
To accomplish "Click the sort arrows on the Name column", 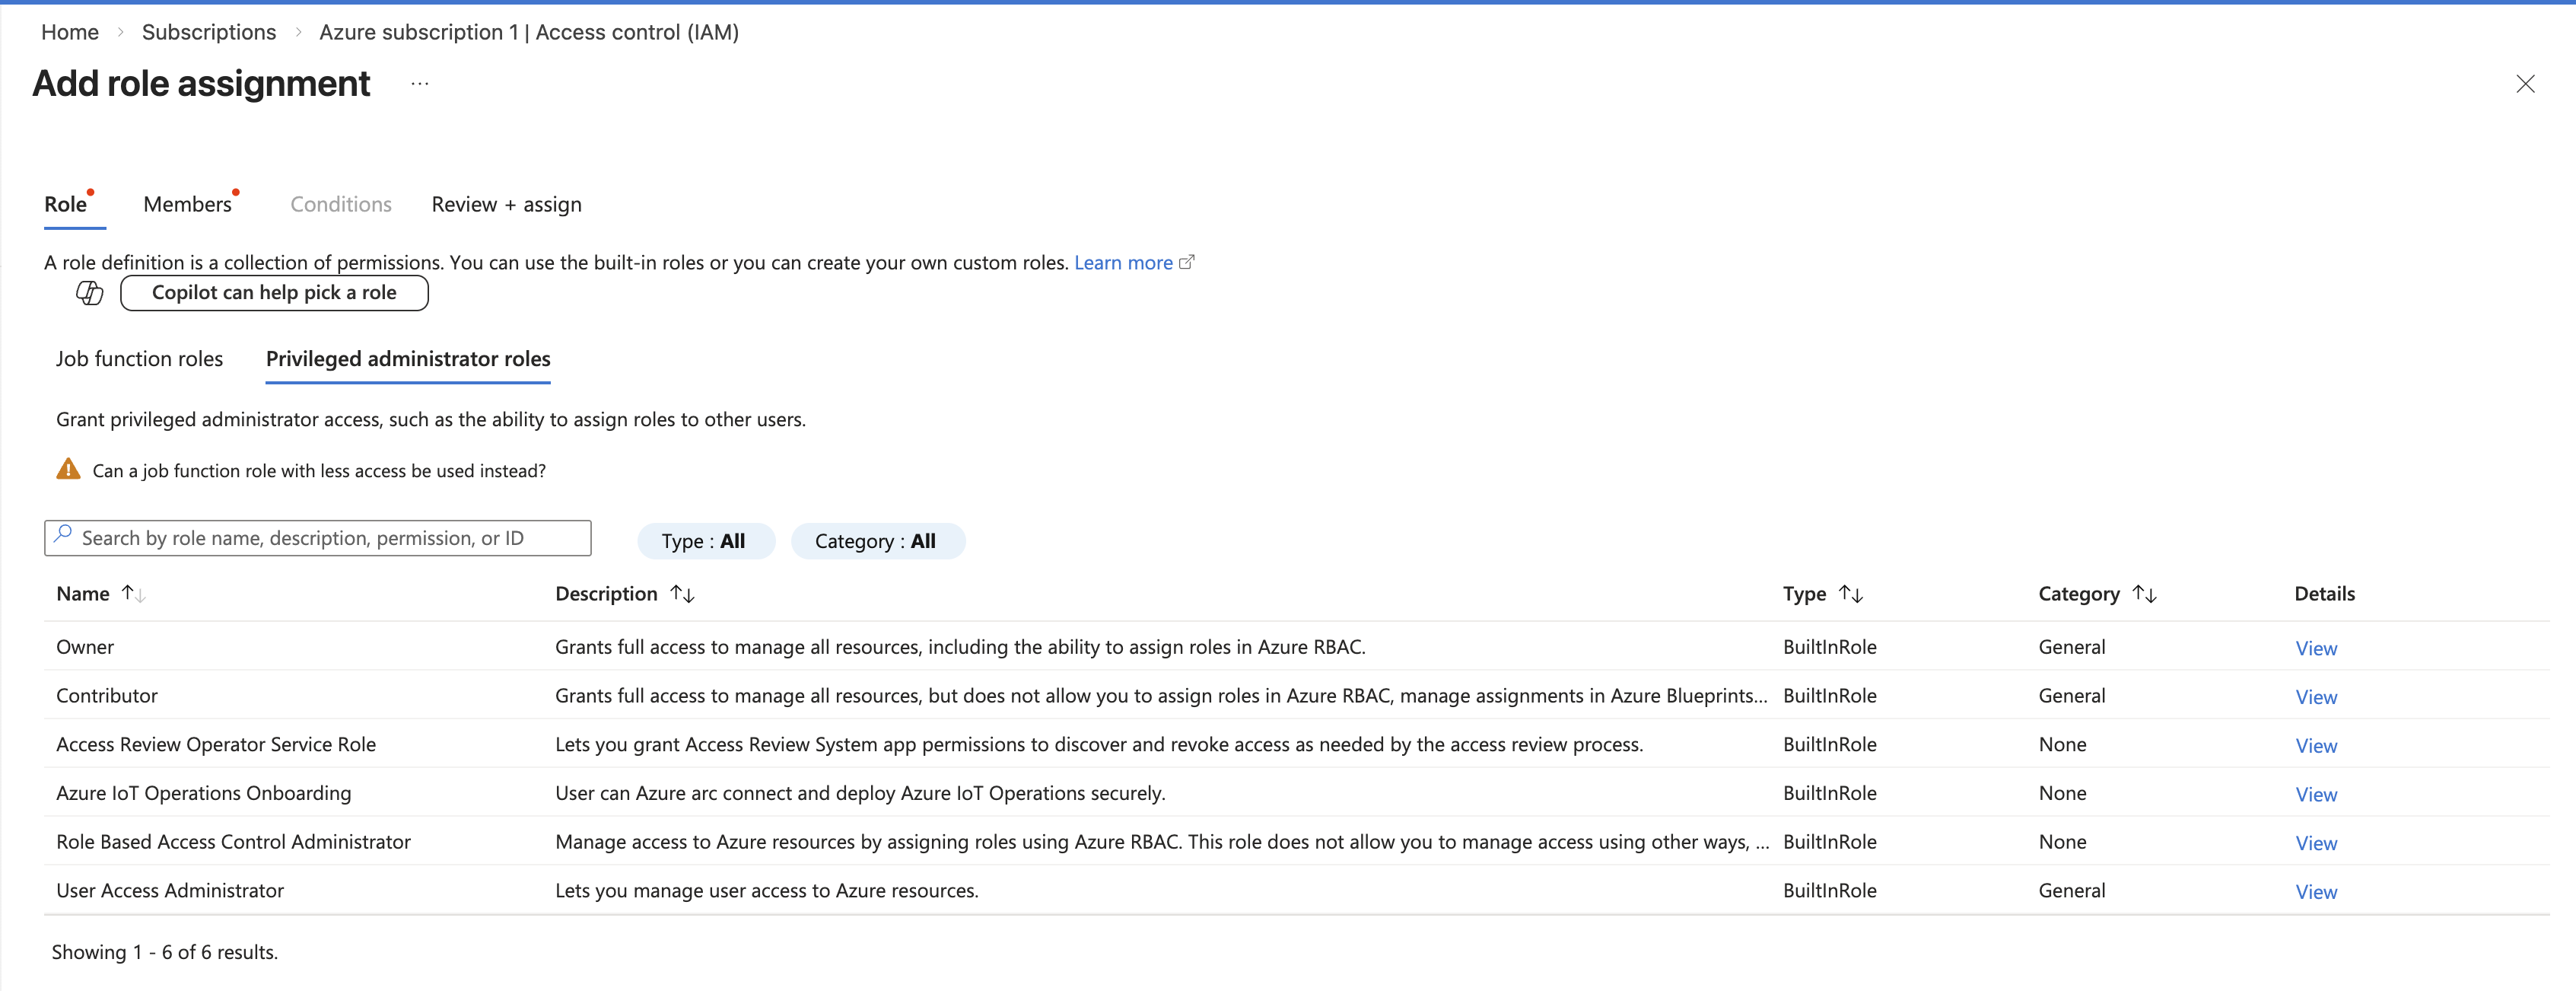I will (133, 593).
